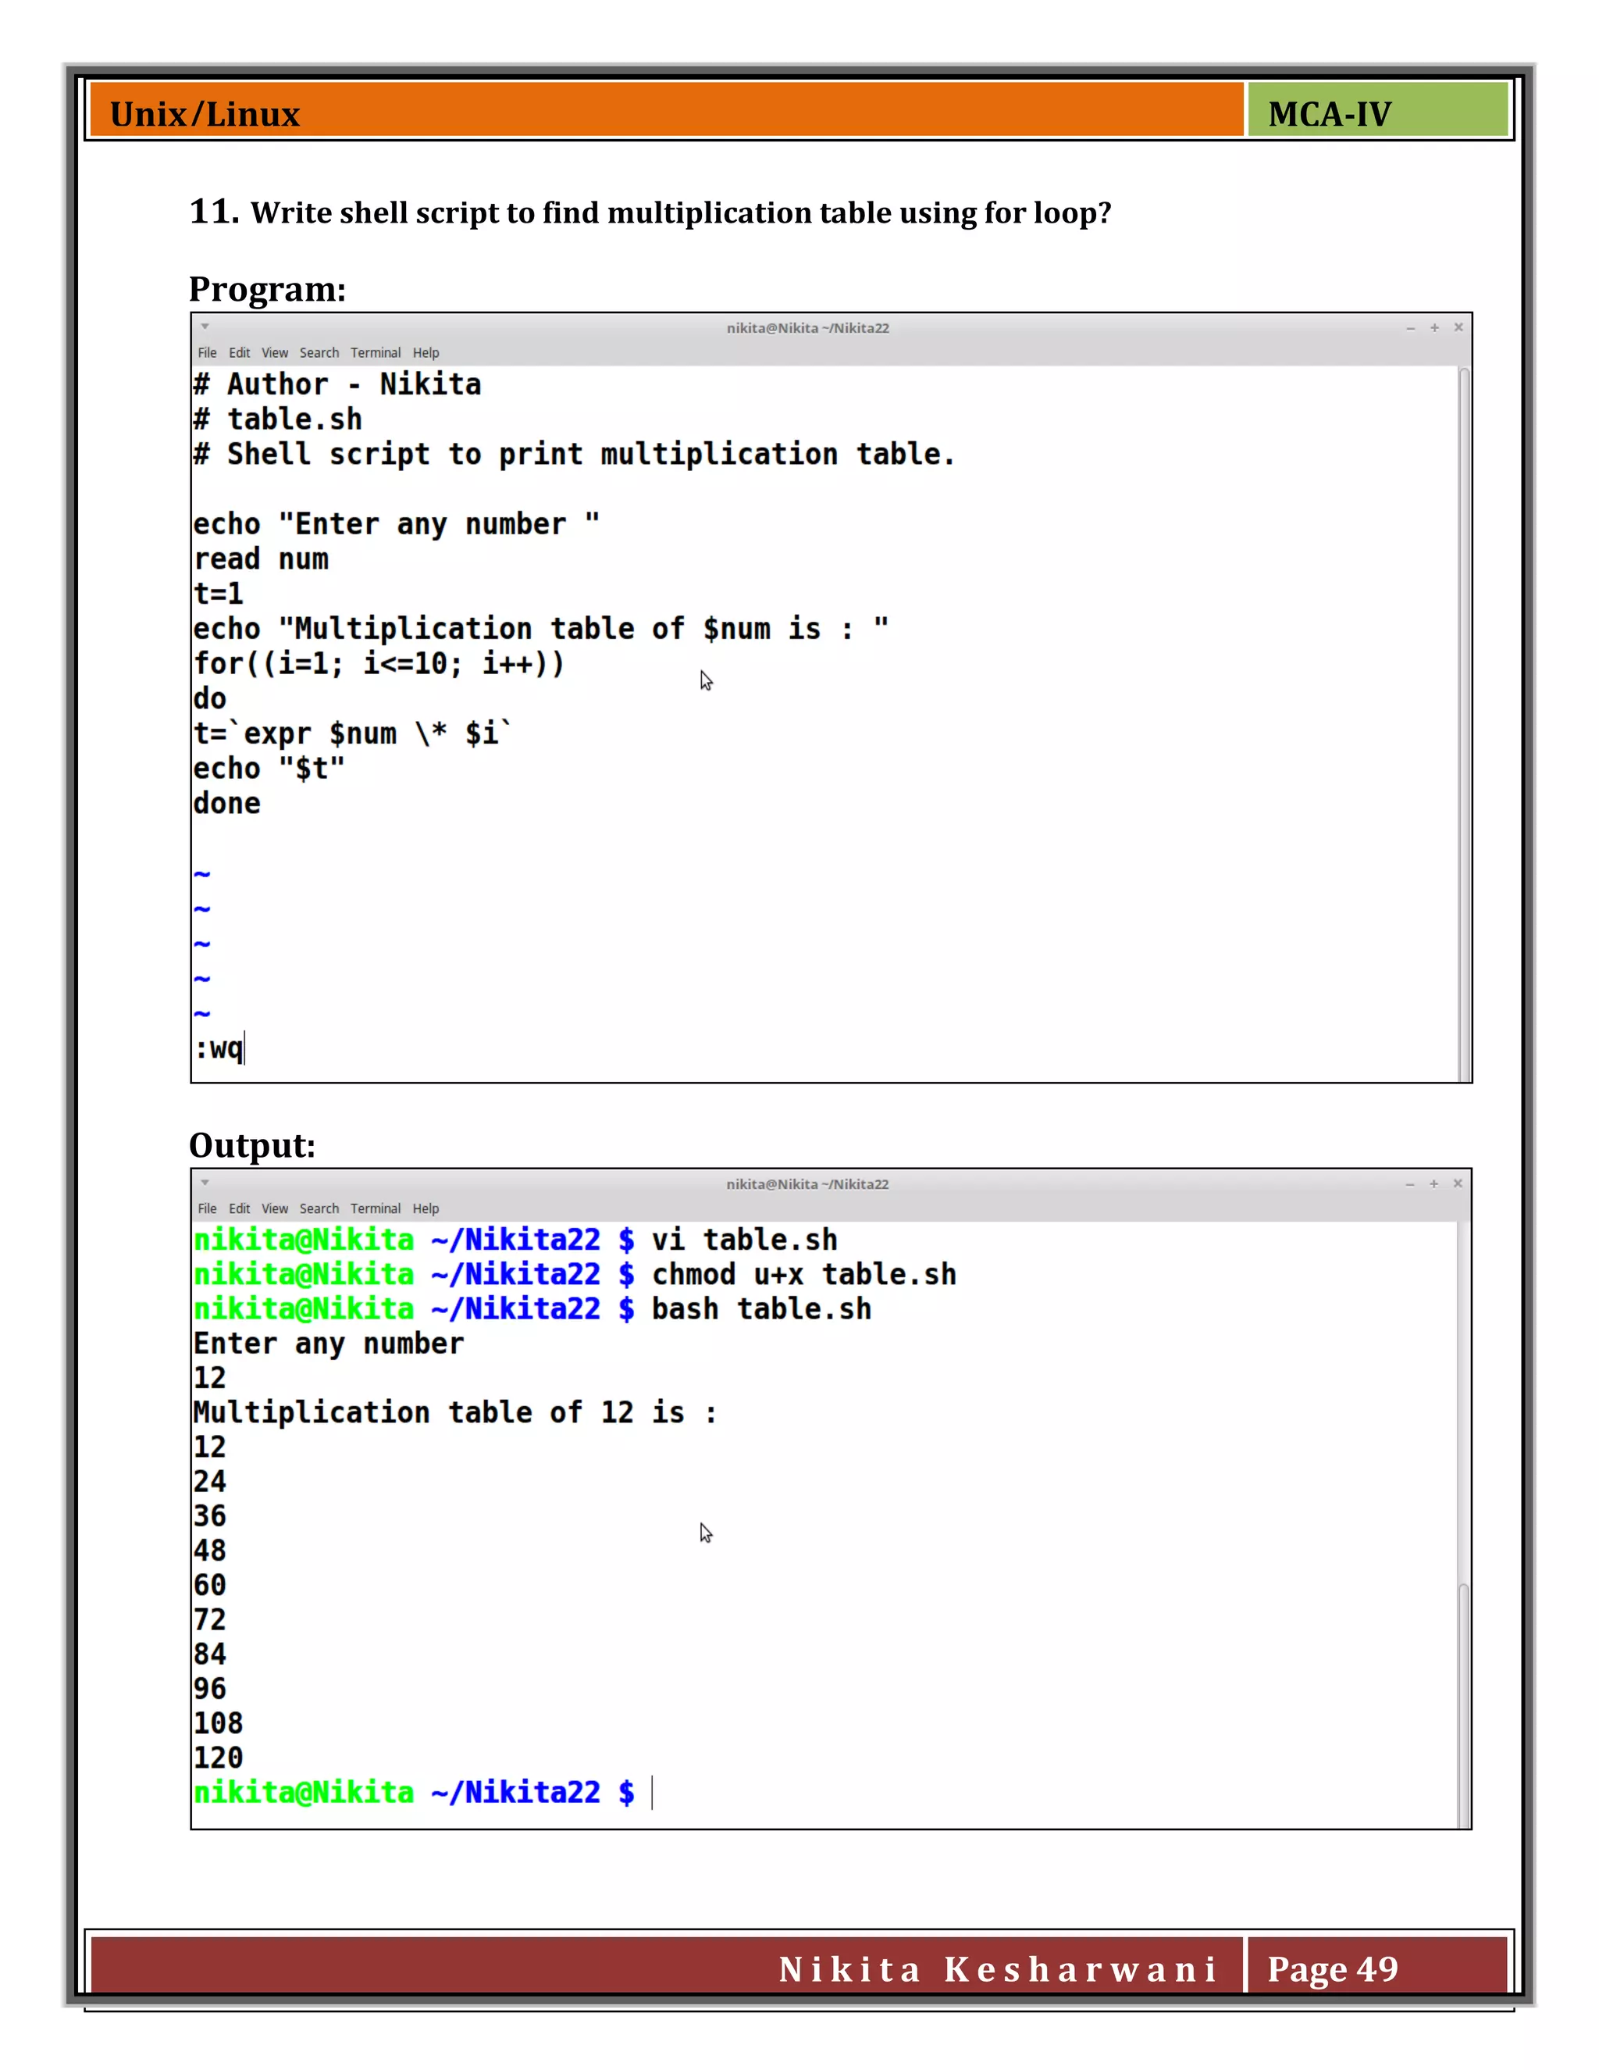Close the Output terminal window
This screenshot has height=2070, width=1599.
(x=1457, y=1183)
